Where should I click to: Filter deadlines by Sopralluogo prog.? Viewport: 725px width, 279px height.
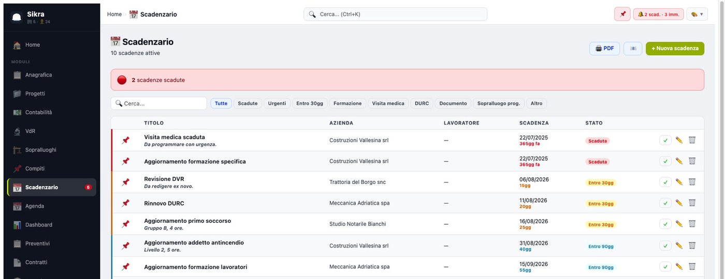click(499, 103)
